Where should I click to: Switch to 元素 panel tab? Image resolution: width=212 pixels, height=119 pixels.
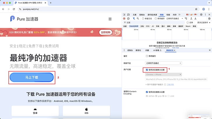[x=135, y=15]
